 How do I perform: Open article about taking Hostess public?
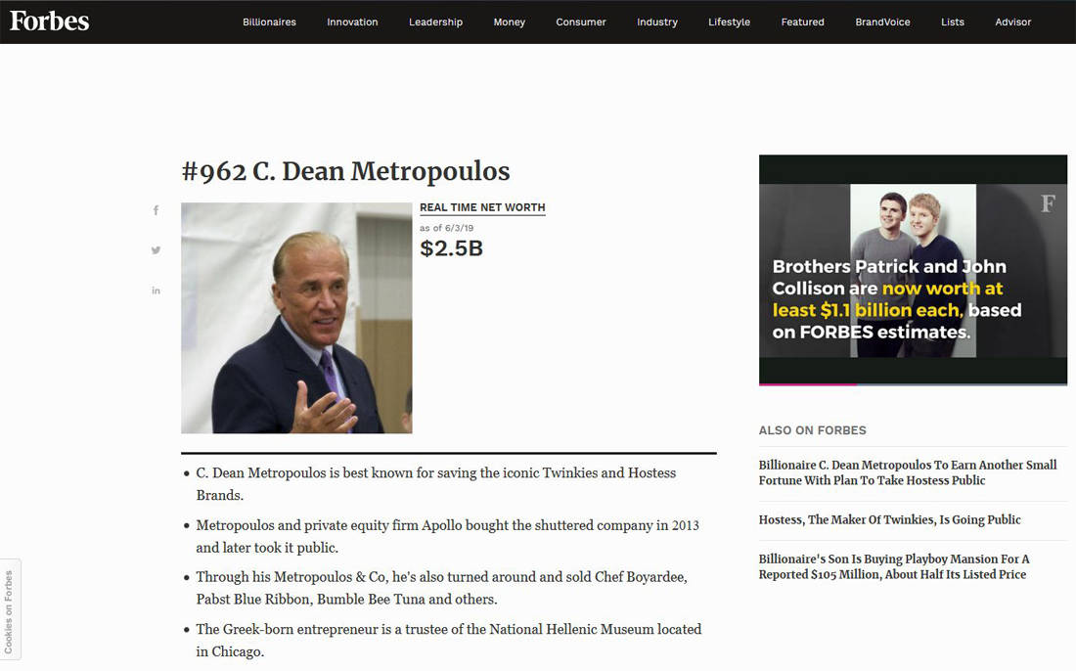tap(907, 472)
